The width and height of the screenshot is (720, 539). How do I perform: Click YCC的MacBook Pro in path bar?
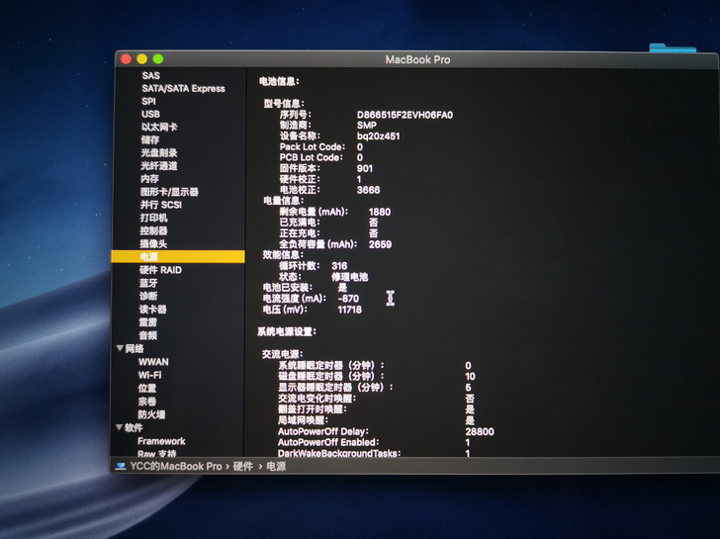coord(176,466)
